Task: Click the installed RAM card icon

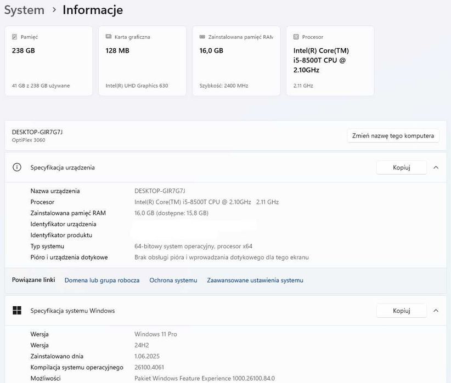Action: point(202,37)
